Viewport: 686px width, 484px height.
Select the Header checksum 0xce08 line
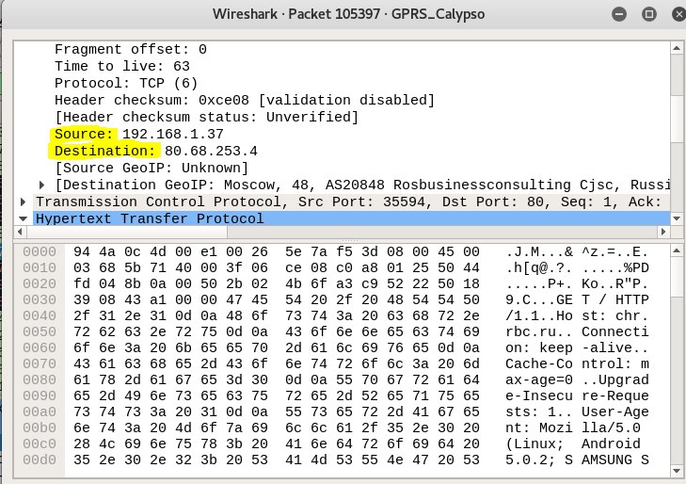pos(245,100)
